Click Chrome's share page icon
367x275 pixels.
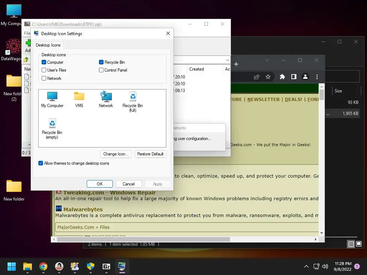(257, 77)
